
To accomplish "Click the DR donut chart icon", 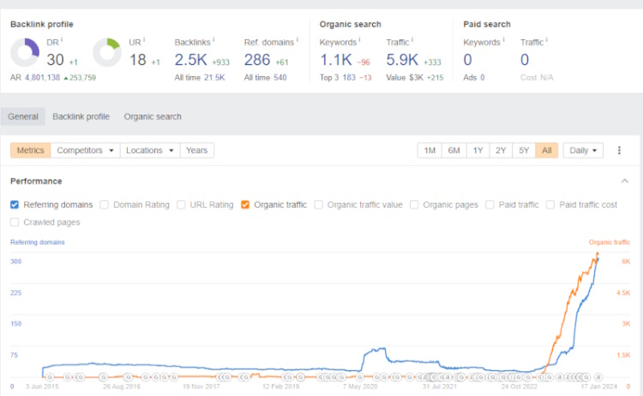I will point(24,53).
